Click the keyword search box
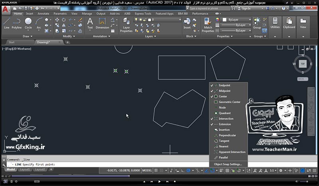This screenshot has height=186, width=319. [210, 8]
